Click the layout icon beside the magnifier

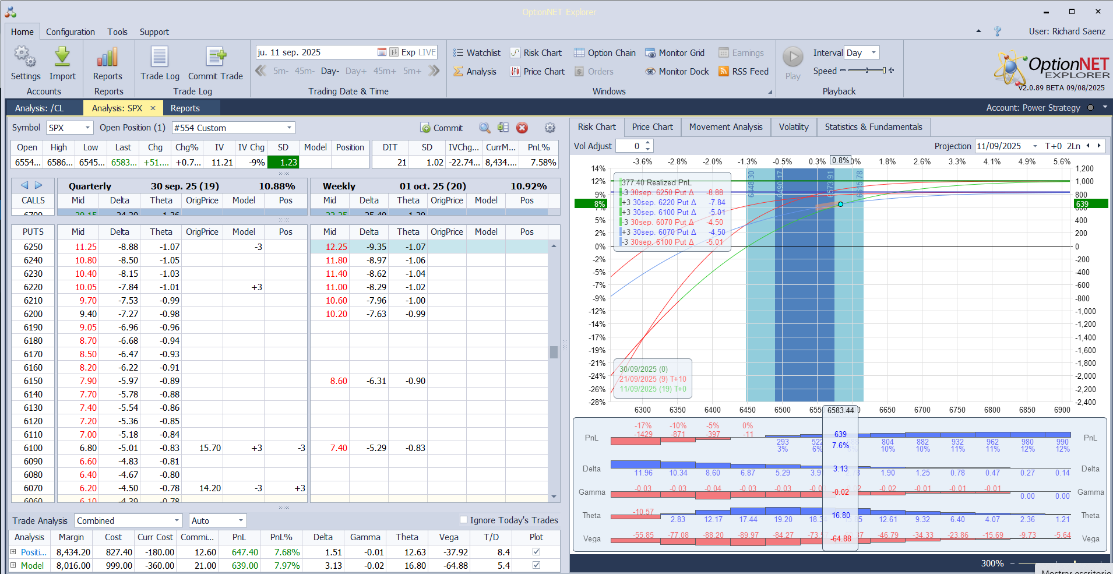click(x=503, y=128)
